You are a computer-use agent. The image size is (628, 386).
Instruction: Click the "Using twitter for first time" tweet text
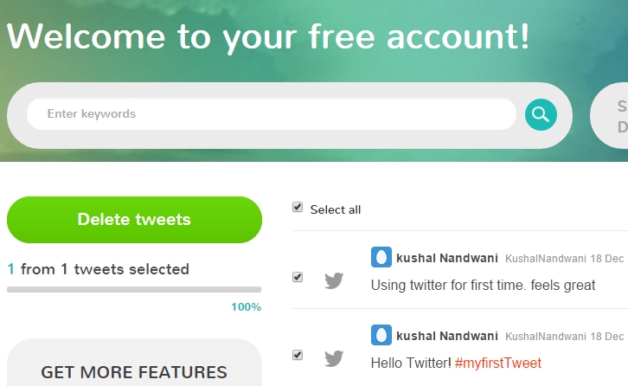pos(483,285)
